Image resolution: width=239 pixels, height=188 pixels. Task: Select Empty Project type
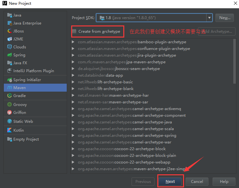click(x=35, y=139)
